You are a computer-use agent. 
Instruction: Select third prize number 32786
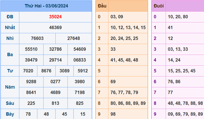pyautogui.click(x=55, y=49)
